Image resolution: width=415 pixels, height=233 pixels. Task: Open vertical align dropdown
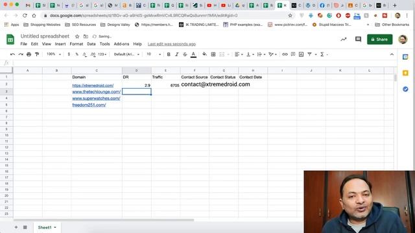[250, 54]
